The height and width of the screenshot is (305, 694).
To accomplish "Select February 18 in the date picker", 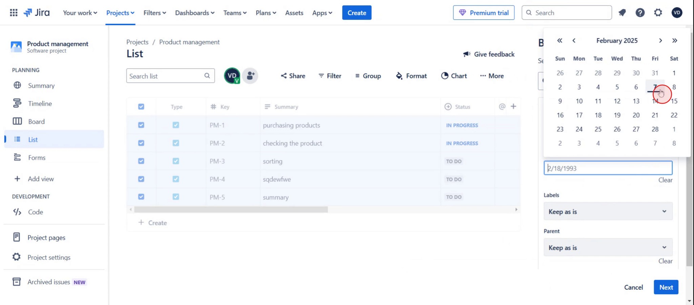I will coord(598,115).
